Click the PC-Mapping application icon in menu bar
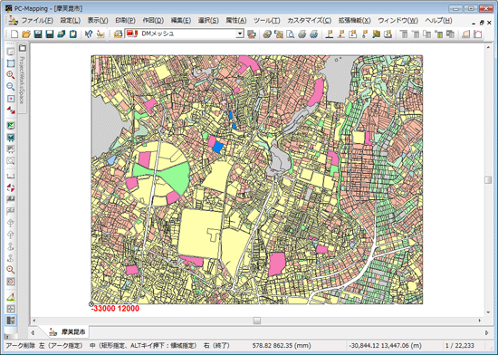The image size is (498, 355). 13,21
